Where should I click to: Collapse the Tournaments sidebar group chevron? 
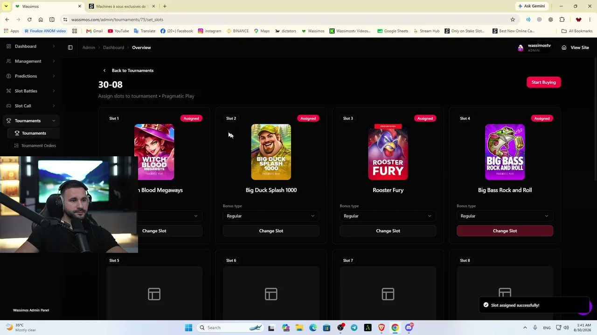[x=54, y=121]
